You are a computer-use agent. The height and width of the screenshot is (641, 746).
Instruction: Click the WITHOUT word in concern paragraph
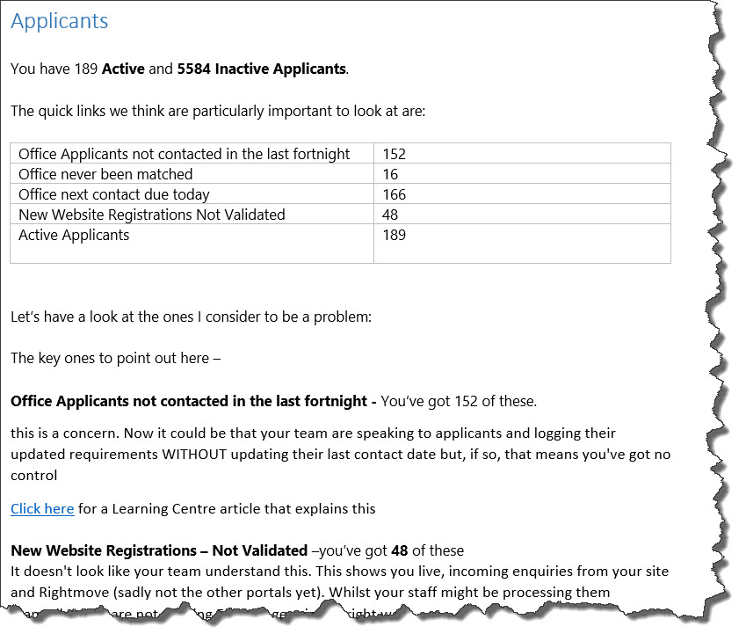(194, 455)
